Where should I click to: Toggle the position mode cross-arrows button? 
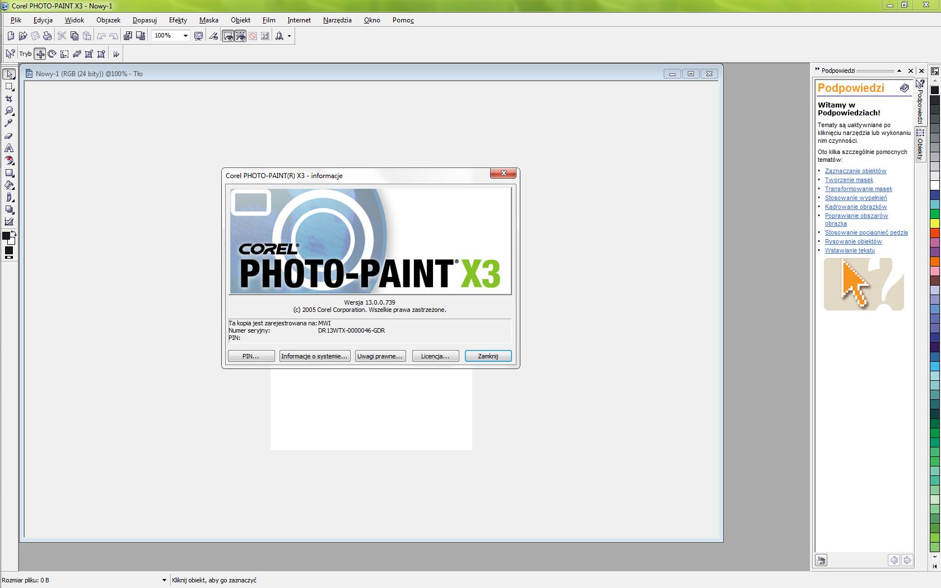(x=40, y=54)
